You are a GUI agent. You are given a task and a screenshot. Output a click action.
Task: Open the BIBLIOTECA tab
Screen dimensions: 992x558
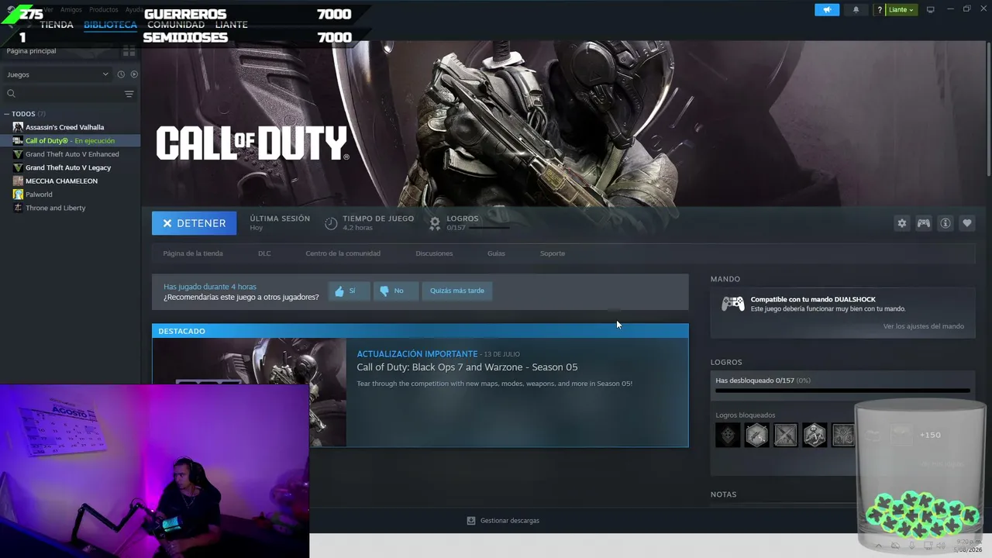tap(110, 25)
